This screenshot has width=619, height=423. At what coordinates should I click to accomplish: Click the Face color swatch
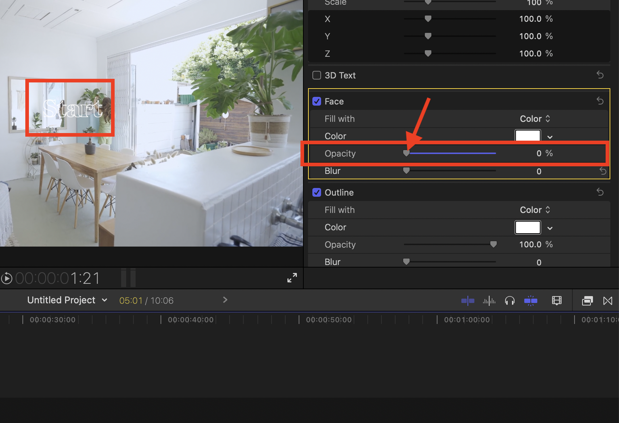click(x=528, y=136)
